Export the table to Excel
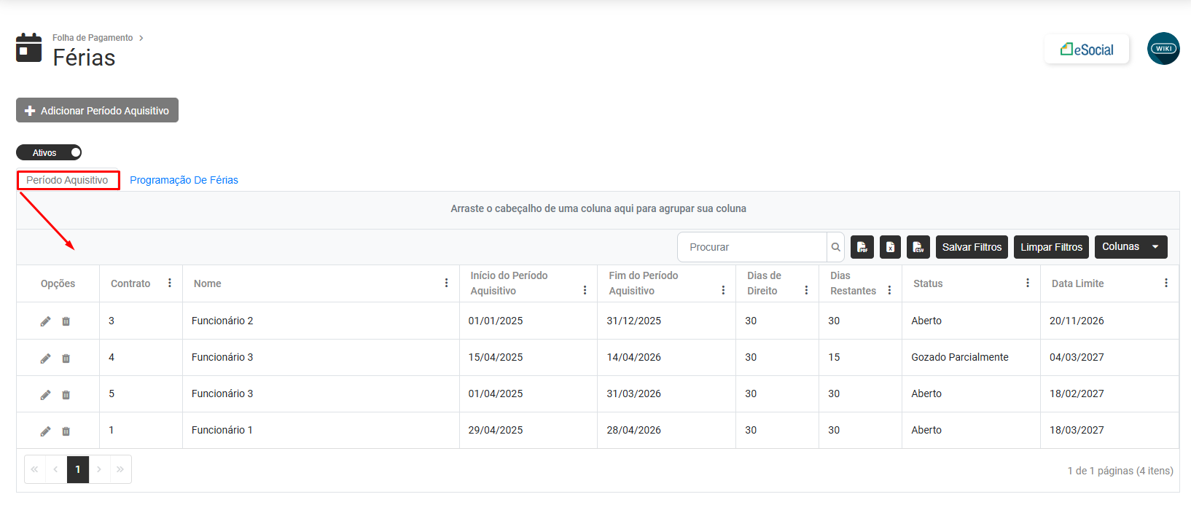The height and width of the screenshot is (513, 1191). 890,247
